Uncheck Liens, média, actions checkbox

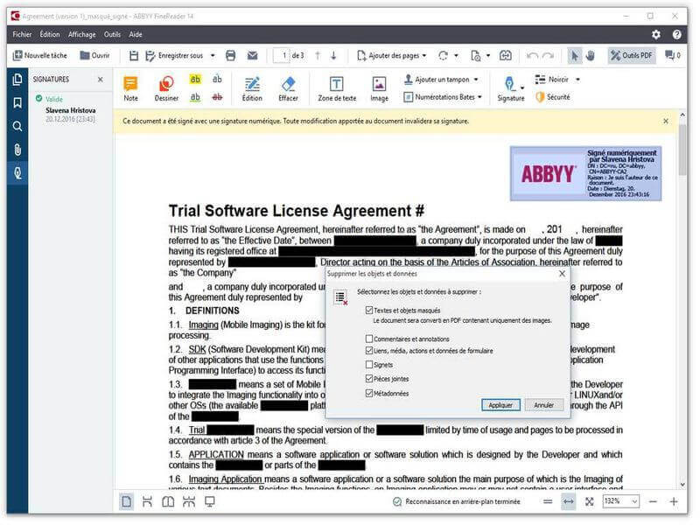[369, 351]
